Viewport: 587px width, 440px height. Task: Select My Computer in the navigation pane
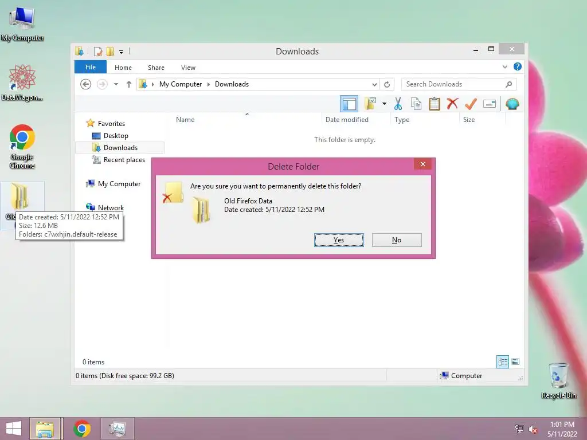pos(119,184)
